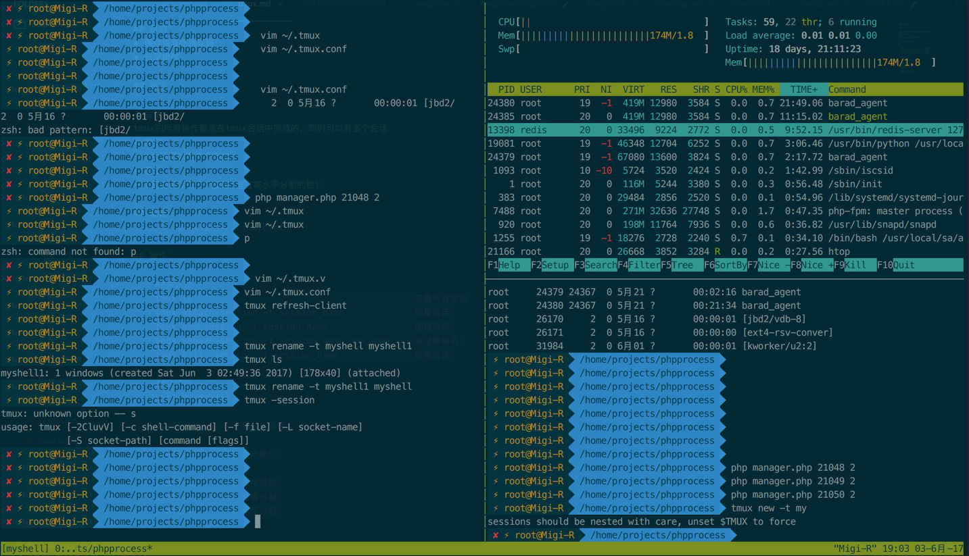969x556 pixels.
Task: Select the /sbin/init process row
Action: pos(725,184)
